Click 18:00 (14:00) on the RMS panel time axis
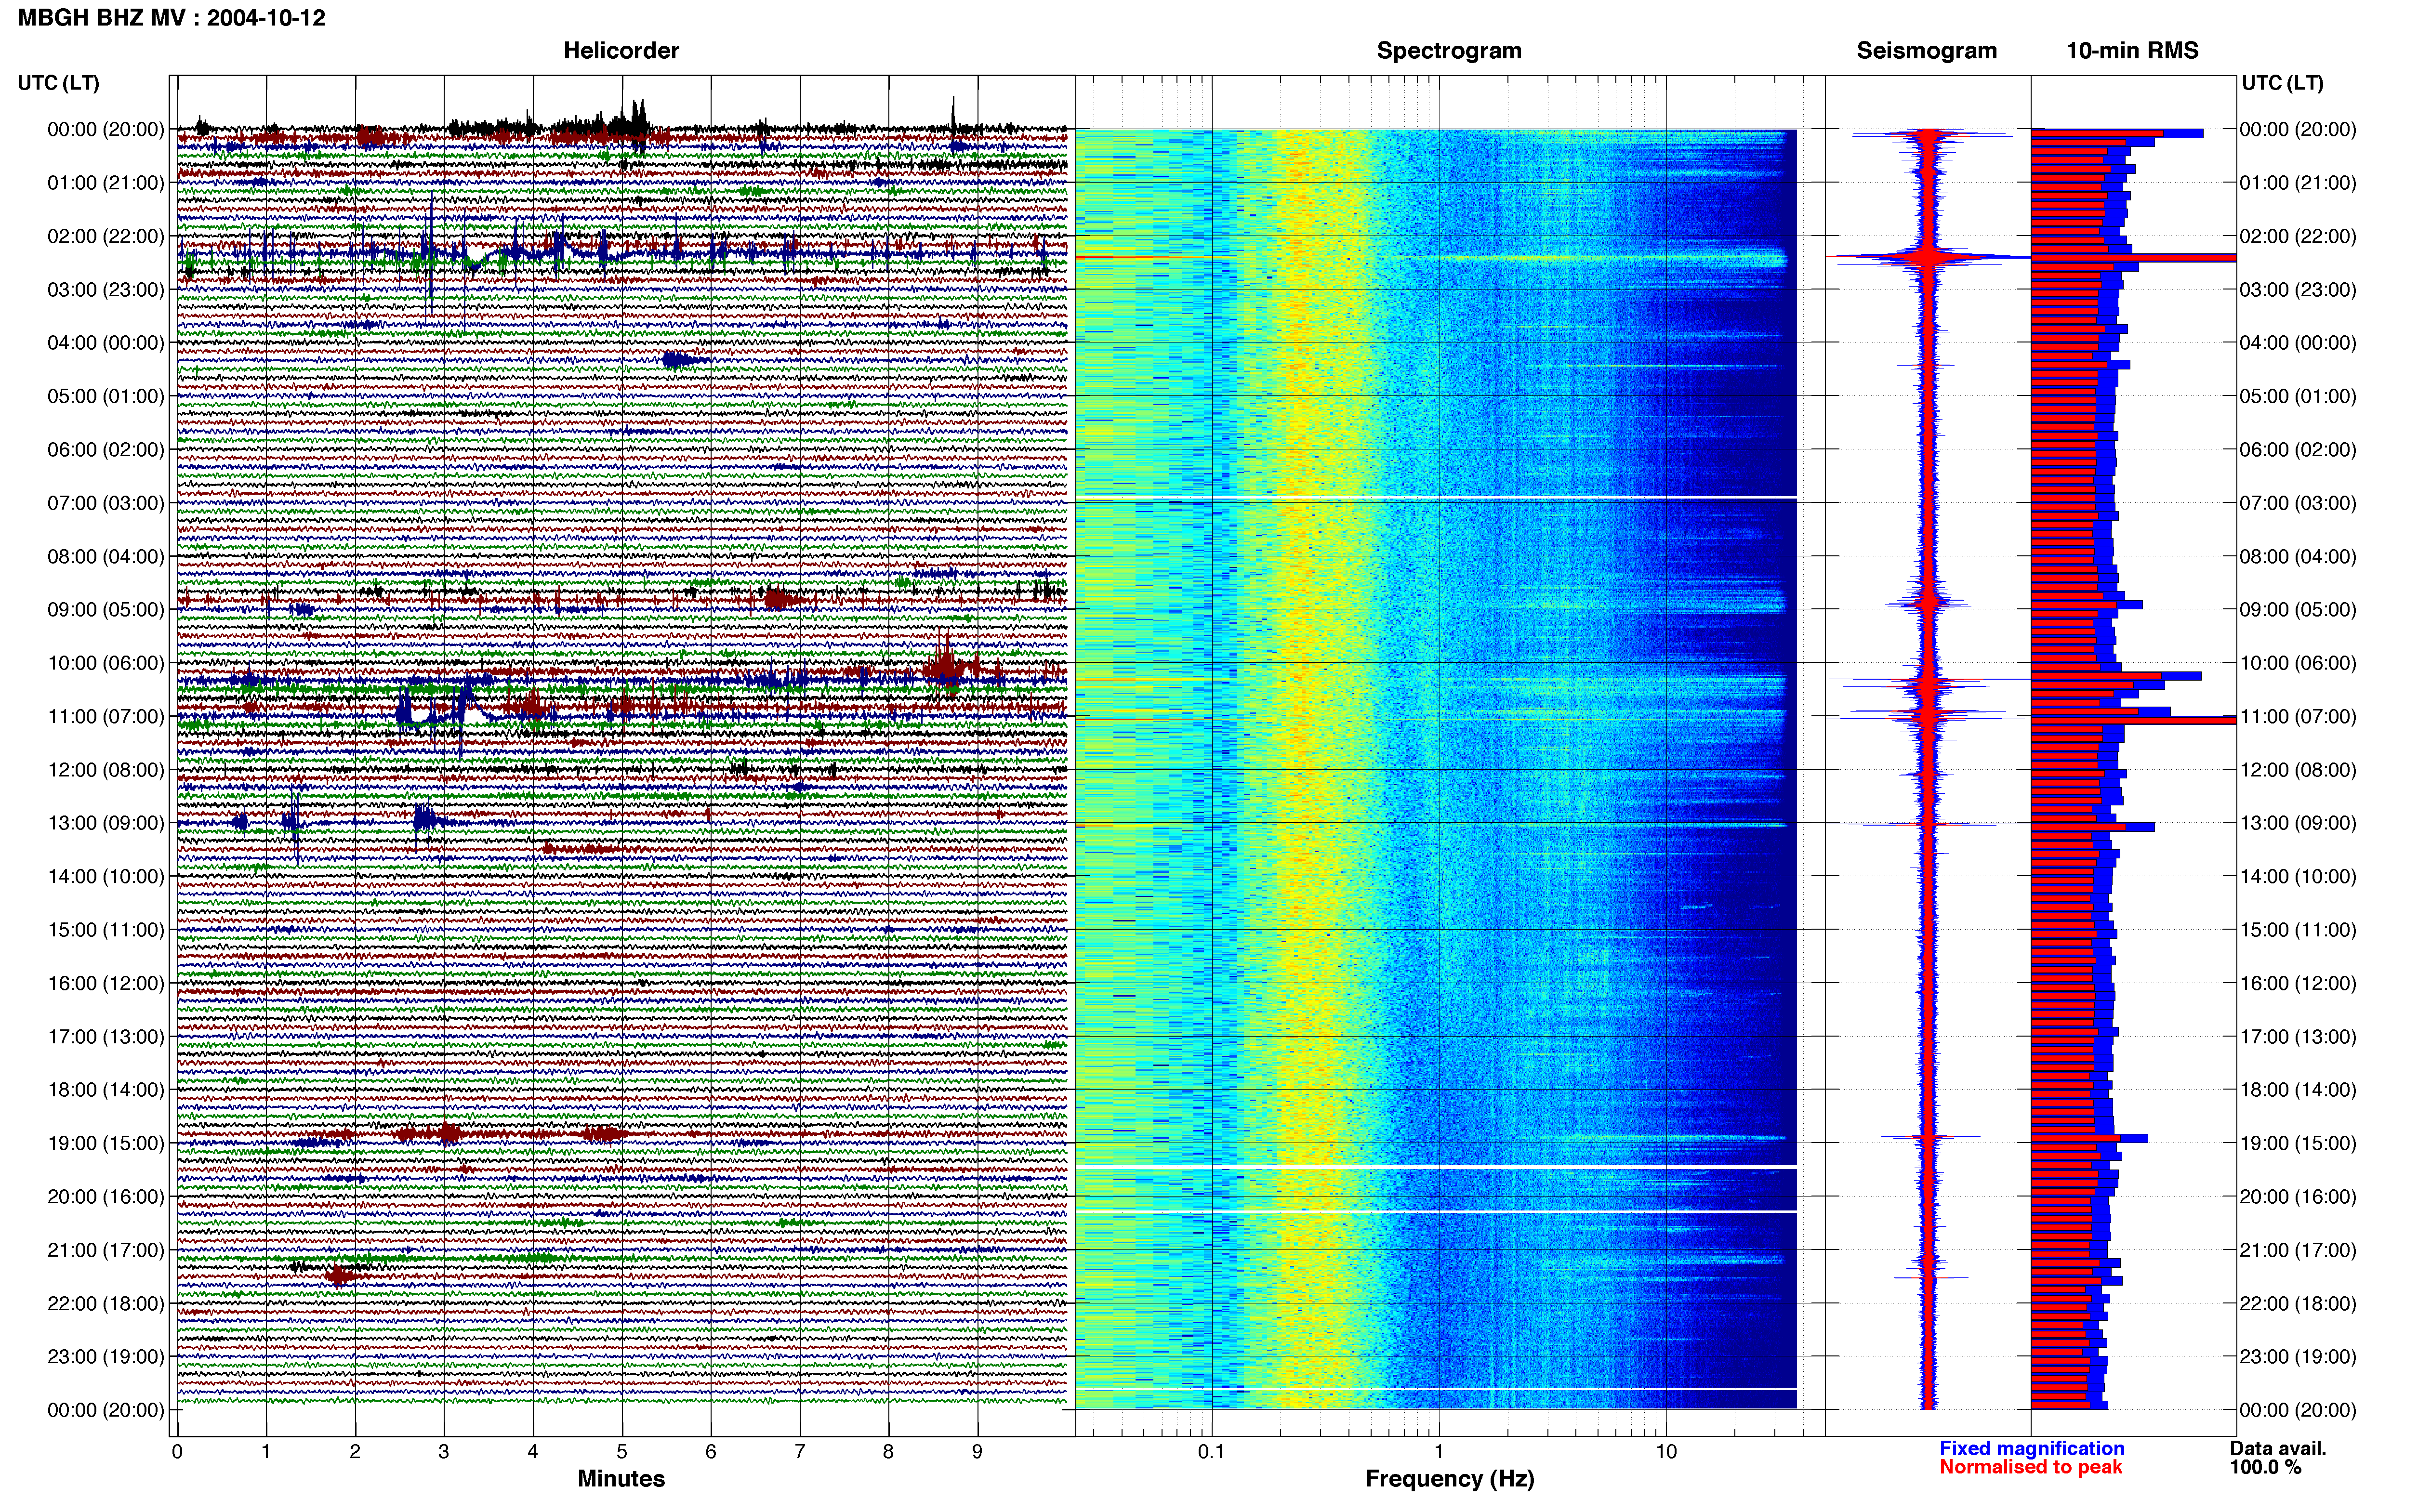Image resolution: width=2418 pixels, height=1512 pixels. 2298,1090
